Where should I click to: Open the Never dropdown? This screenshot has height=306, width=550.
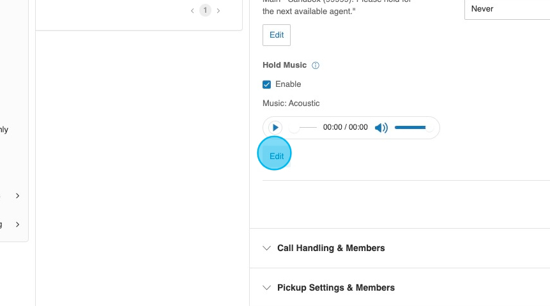click(507, 9)
